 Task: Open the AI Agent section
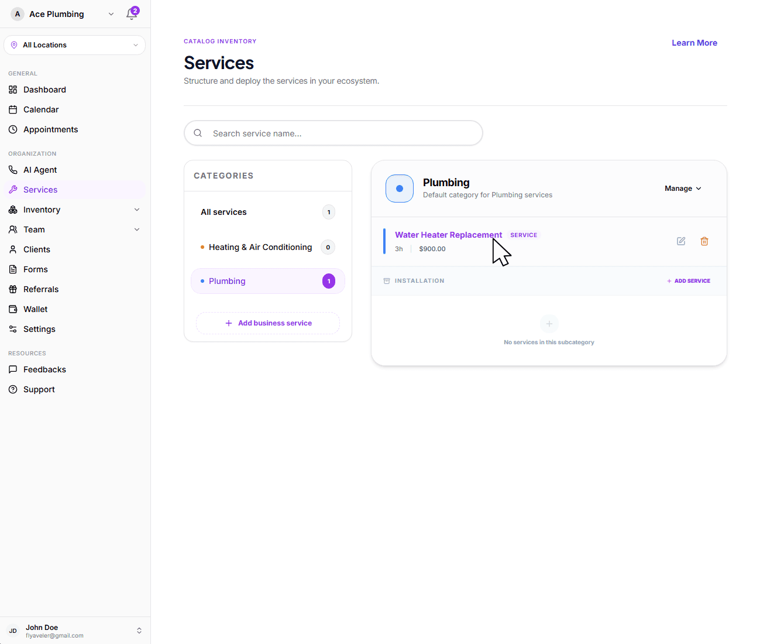point(40,170)
